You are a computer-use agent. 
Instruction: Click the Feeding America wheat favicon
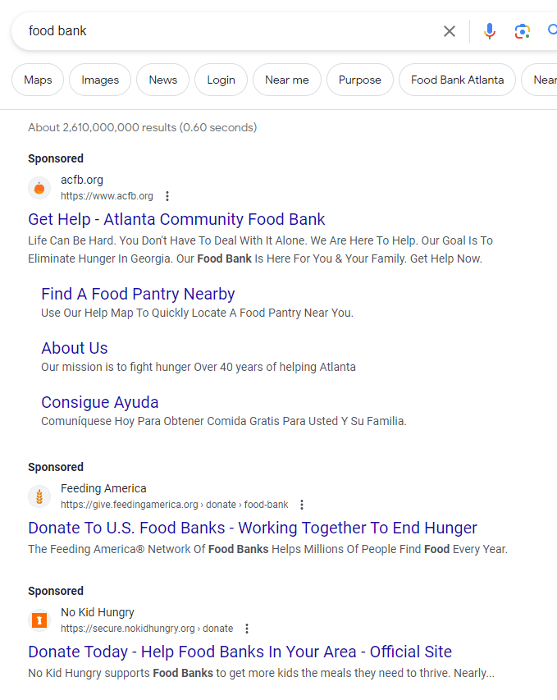point(39,496)
